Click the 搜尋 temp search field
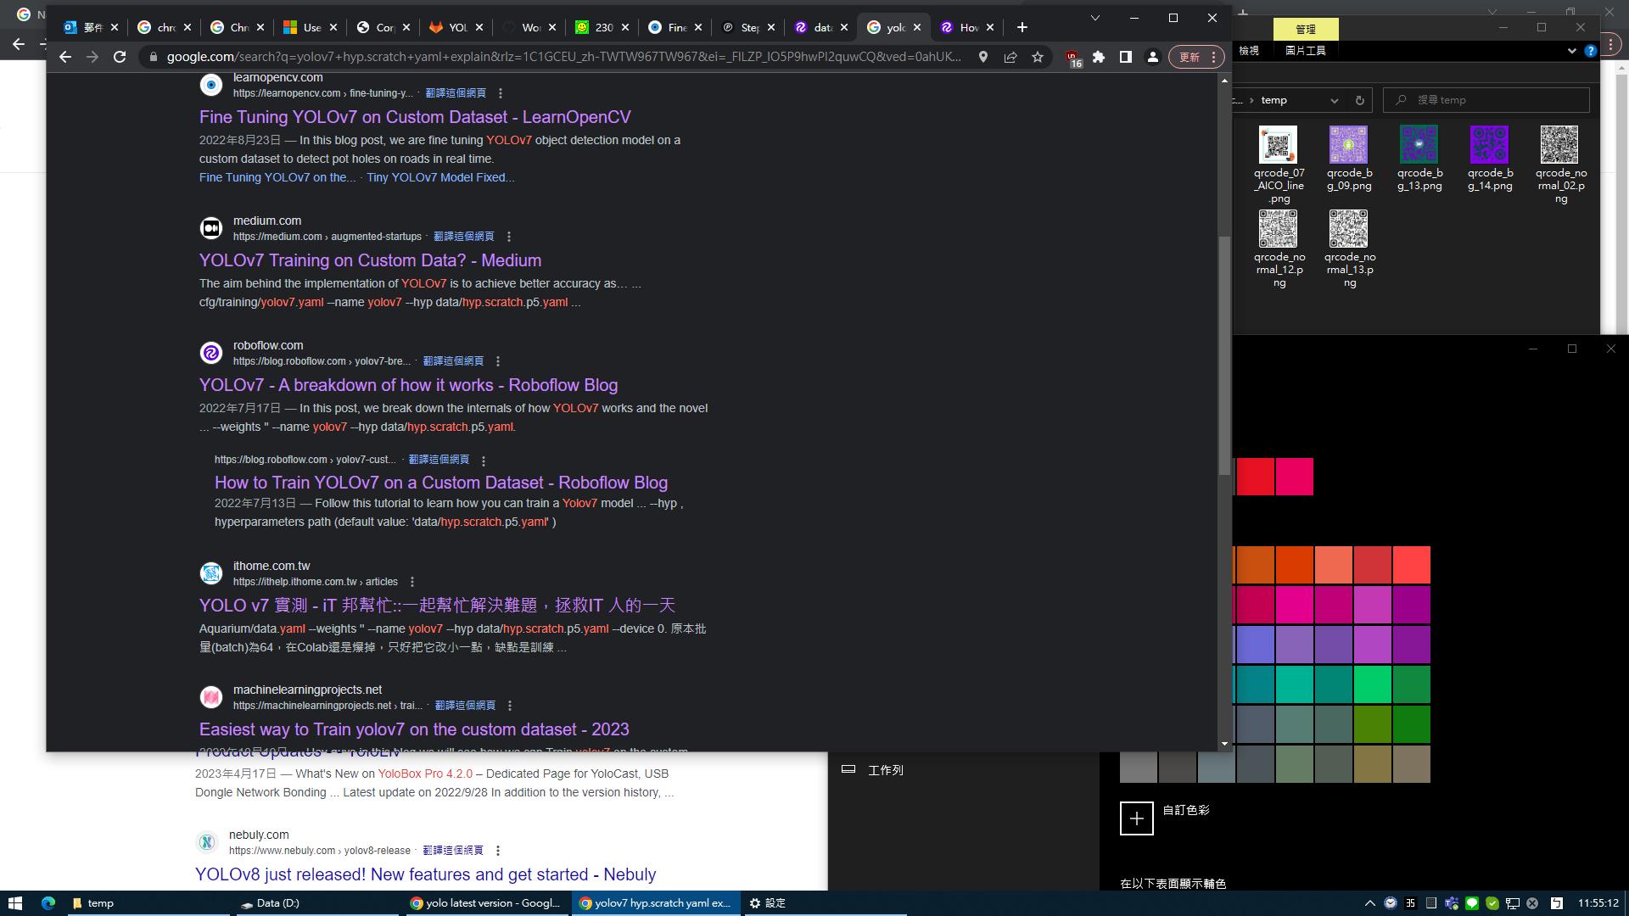 (x=1486, y=100)
